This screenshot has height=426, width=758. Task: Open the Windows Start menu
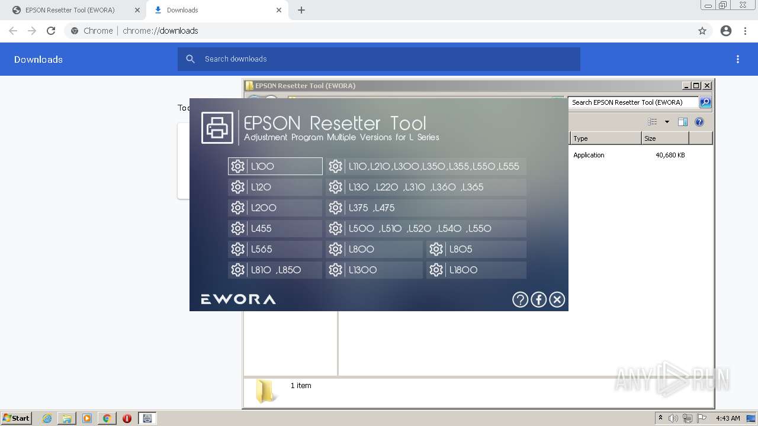click(17, 418)
